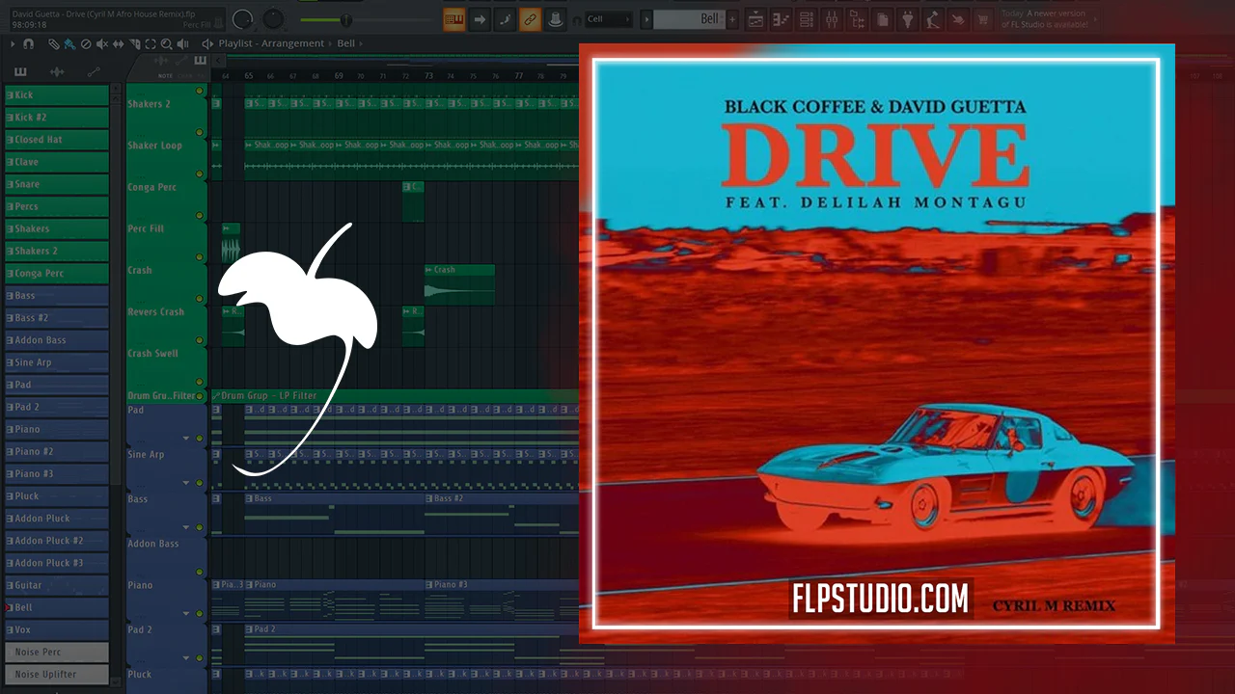The image size is (1235, 694).
Task: Select the Closed Hat pattern in picker
Action: click(x=56, y=140)
